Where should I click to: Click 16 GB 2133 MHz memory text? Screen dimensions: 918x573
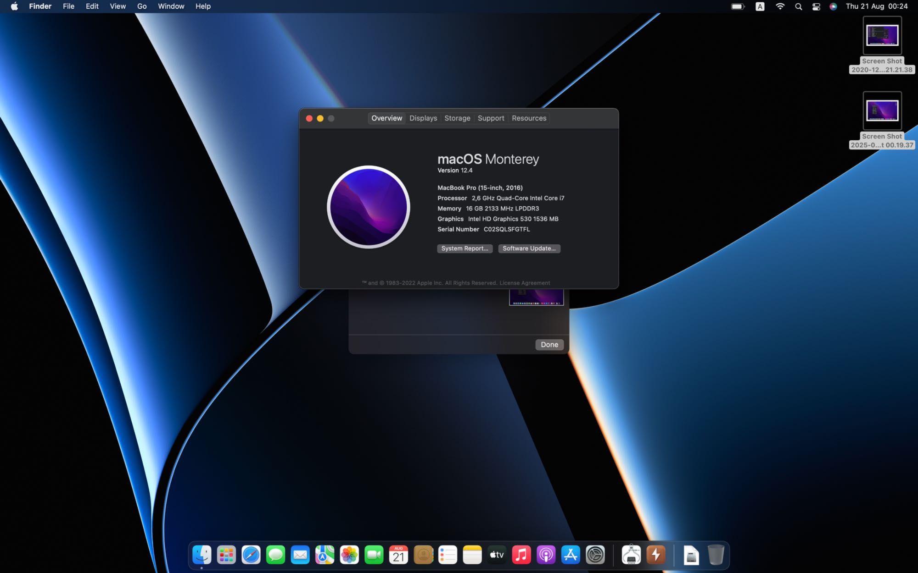coord(503,209)
